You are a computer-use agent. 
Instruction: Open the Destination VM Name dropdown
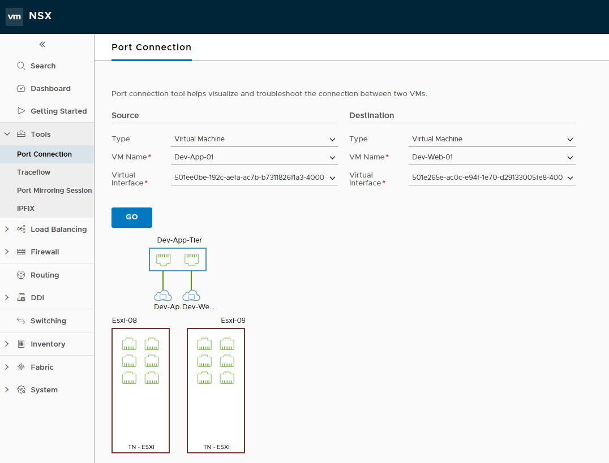point(491,157)
